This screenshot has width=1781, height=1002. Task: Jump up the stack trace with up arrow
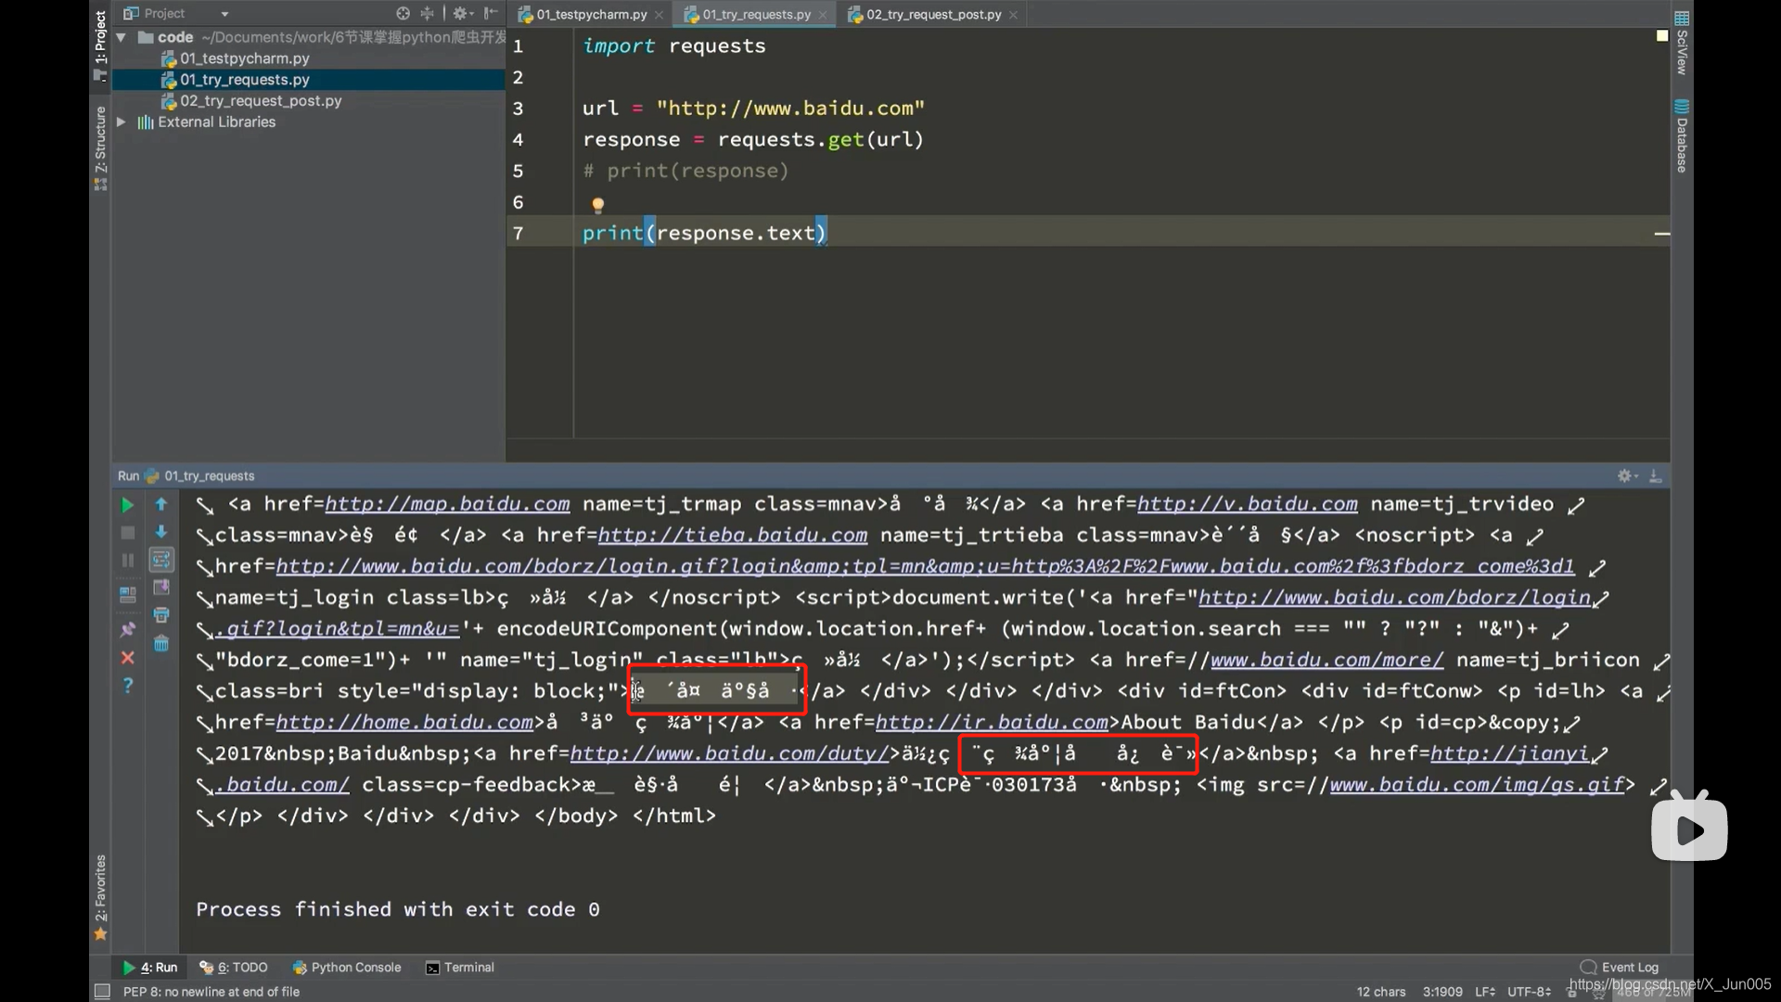tap(160, 504)
